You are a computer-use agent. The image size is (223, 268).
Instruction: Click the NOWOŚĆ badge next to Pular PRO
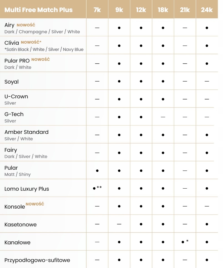pyautogui.click(x=41, y=59)
